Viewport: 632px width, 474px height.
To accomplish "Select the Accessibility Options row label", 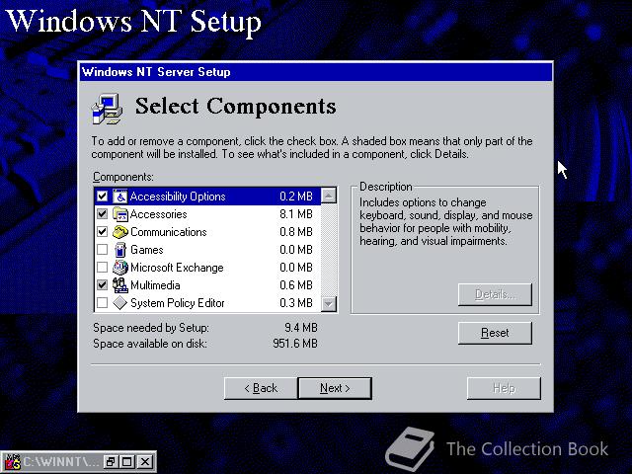I will 178,197.
